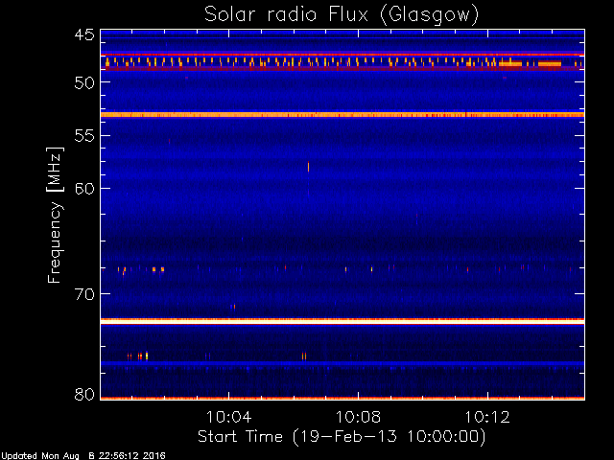Click the 10:12 time tick label
Image resolution: width=614 pixels, height=460 pixels.
[487, 417]
